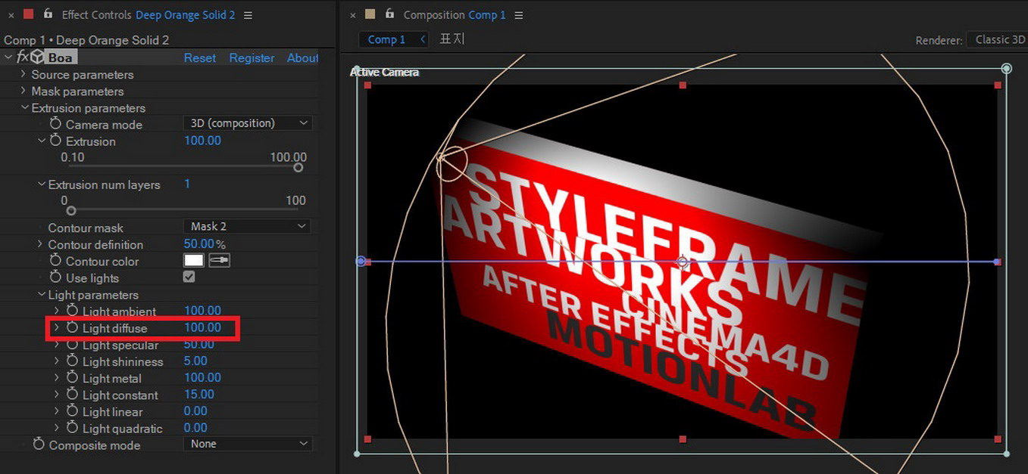Toggle the fx switch for Boa

click(23, 57)
